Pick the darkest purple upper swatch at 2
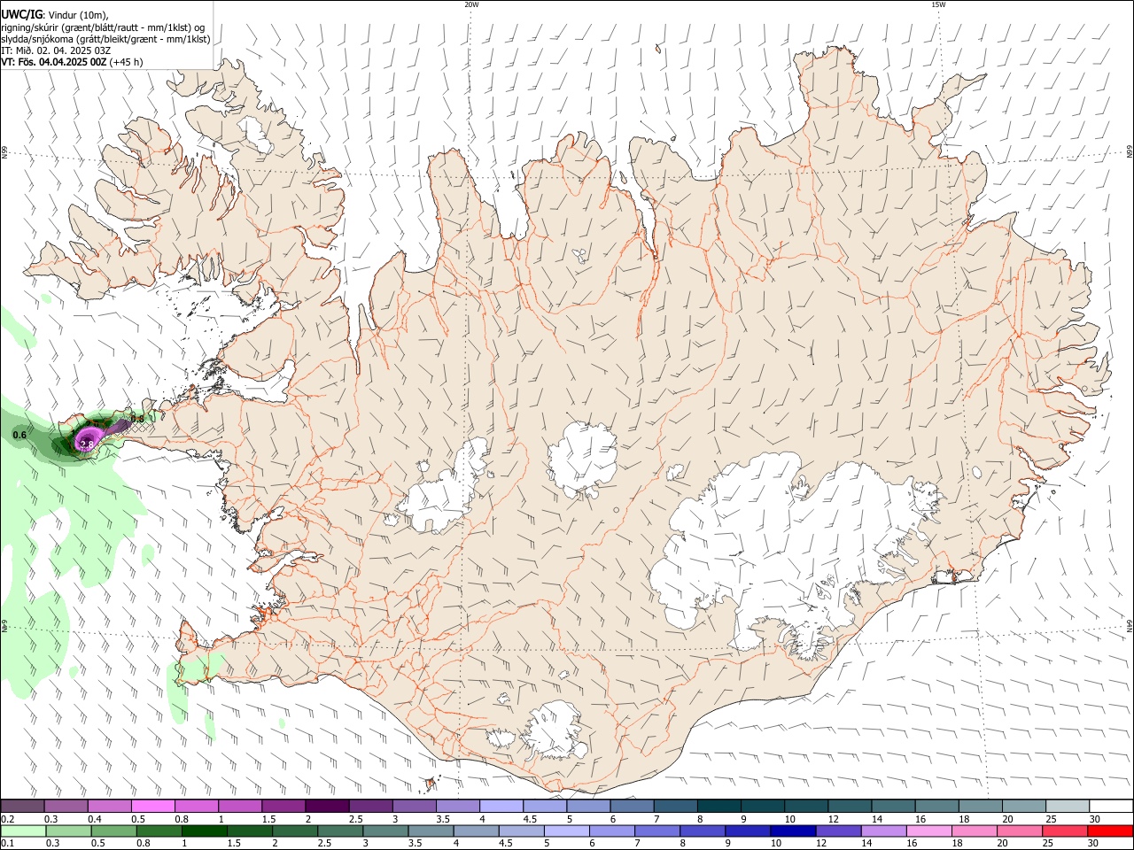1134x850 pixels. pos(327,806)
